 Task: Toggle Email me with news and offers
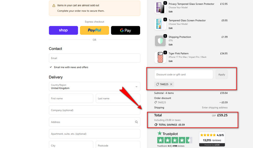[x=51, y=67]
